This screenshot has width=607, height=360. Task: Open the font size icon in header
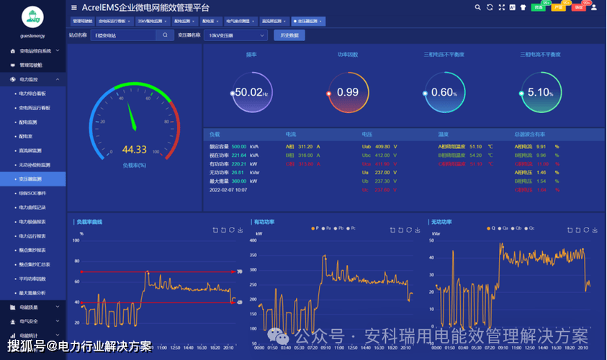point(512,7)
